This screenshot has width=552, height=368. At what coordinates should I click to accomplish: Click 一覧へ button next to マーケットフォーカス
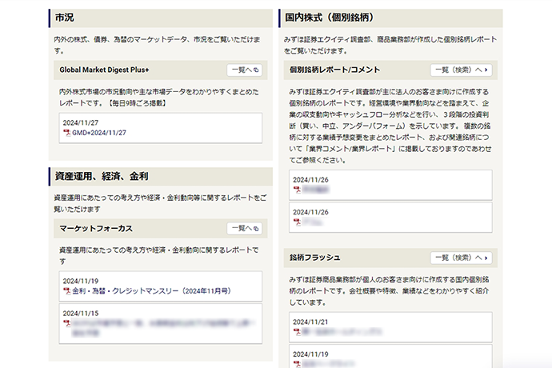(244, 229)
